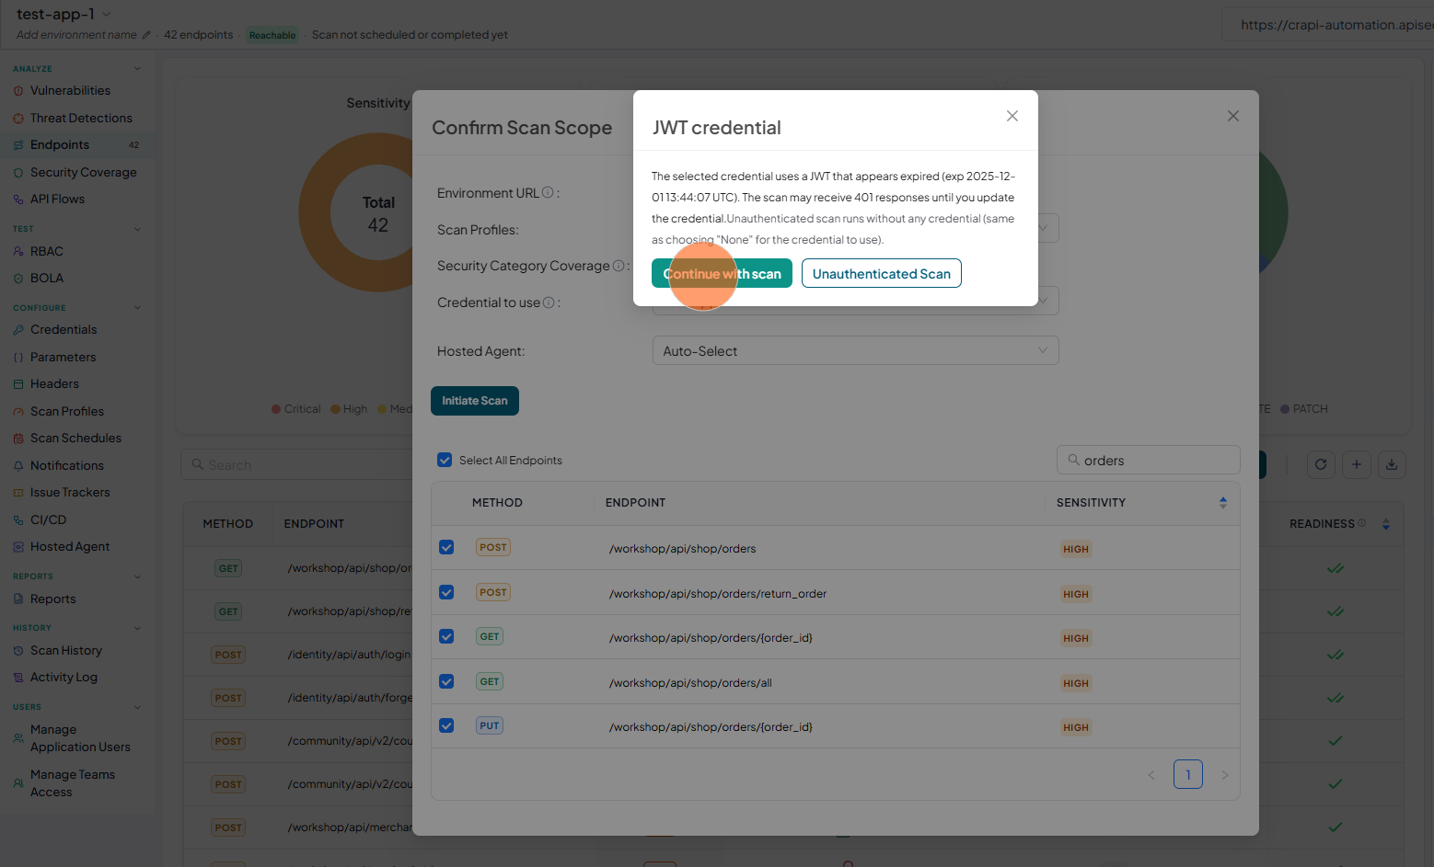Click the URL field at top right
The width and height of the screenshot is (1434, 867).
coord(1328,25)
